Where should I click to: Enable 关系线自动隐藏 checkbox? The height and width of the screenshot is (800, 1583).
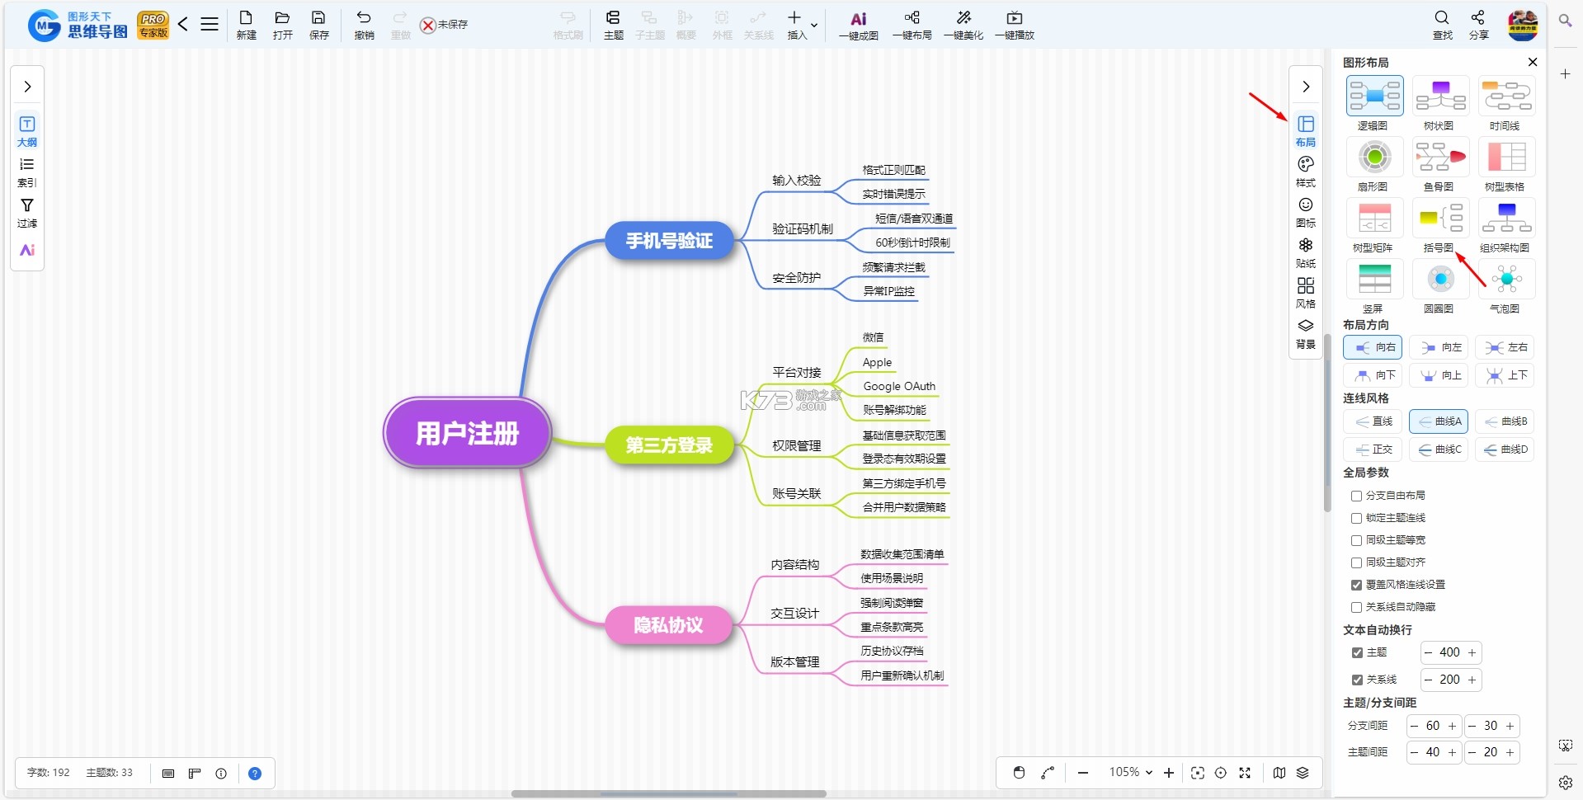[x=1356, y=607]
